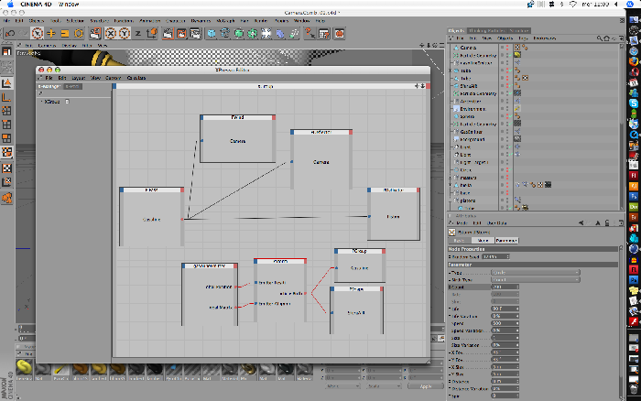The image size is (641, 401).
Task: Open the light objects icon
Action: click(266, 34)
